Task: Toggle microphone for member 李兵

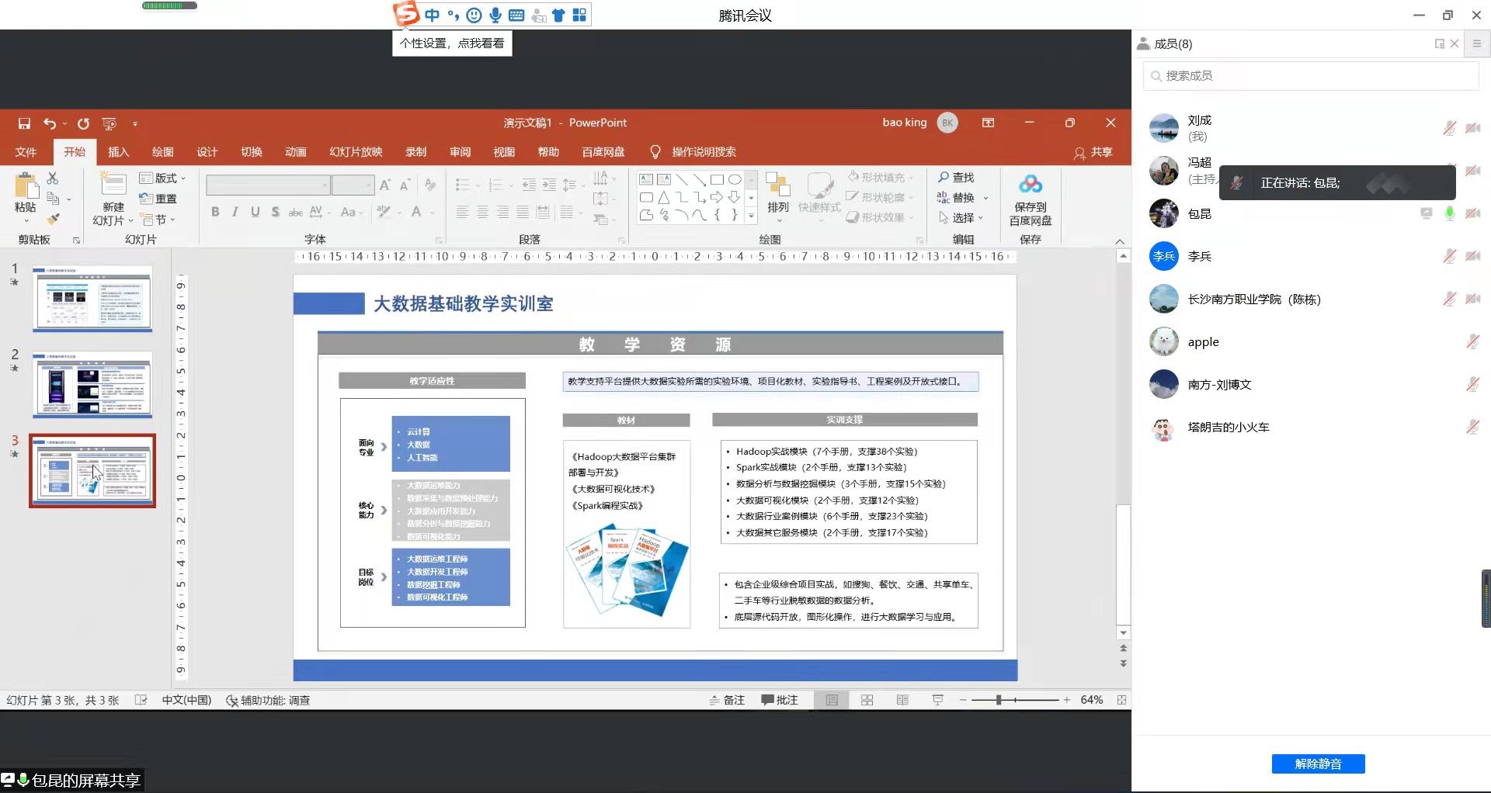Action: [1449, 256]
